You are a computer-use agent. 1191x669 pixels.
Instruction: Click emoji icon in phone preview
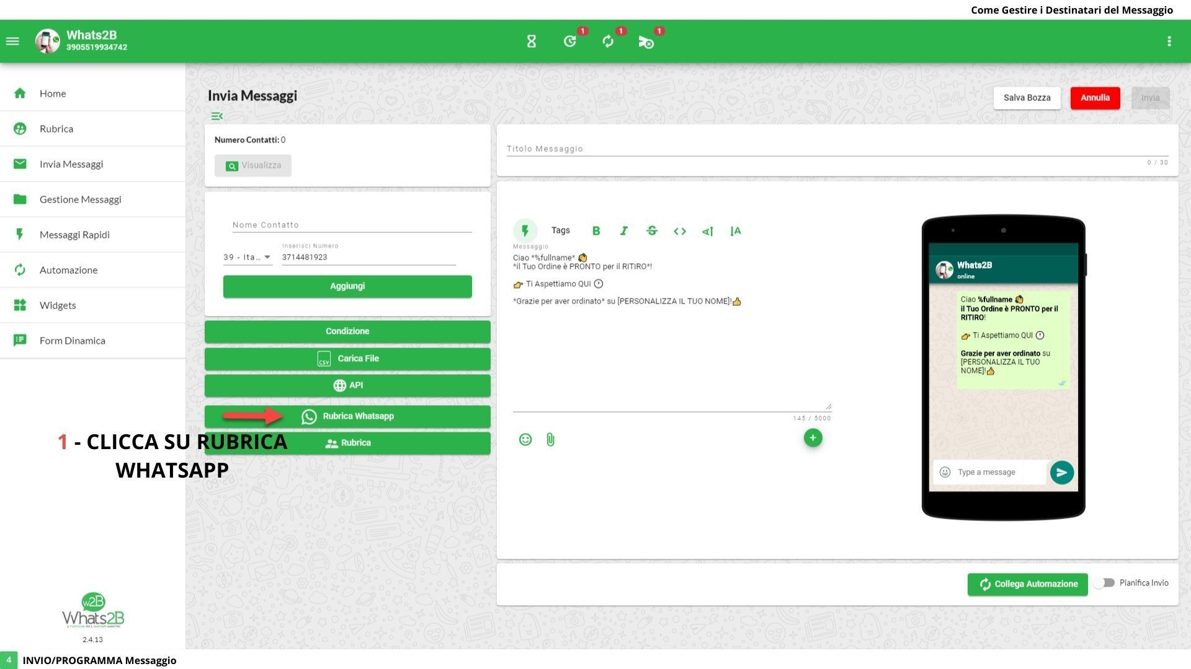click(x=945, y=472)
